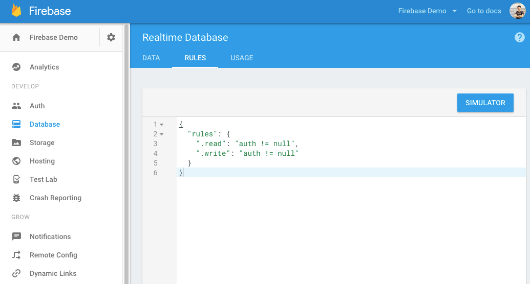This screenshot has height=284, width=530.
Task: Place cursor on ".write" rule line
Action: point(247,153)
